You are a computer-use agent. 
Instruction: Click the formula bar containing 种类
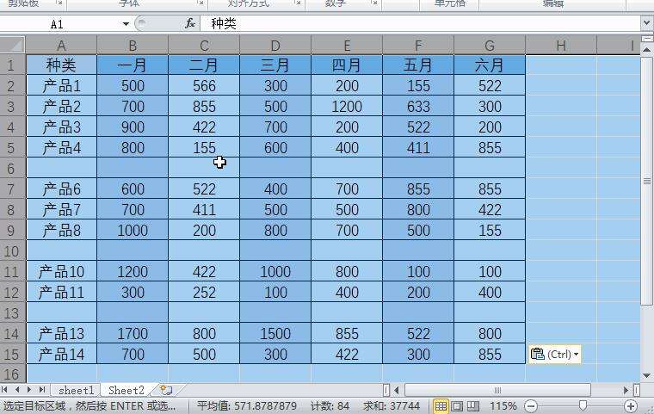[421, 23]
